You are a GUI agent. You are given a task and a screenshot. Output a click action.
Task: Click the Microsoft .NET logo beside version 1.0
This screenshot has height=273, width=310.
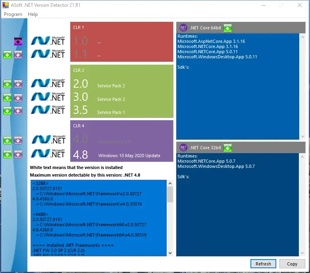coord(48,41)
